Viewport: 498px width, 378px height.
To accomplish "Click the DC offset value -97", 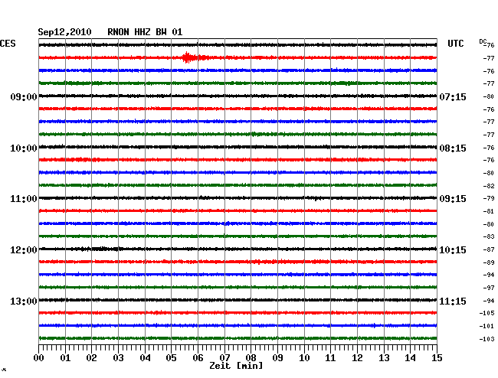I will tap(489, 288).
